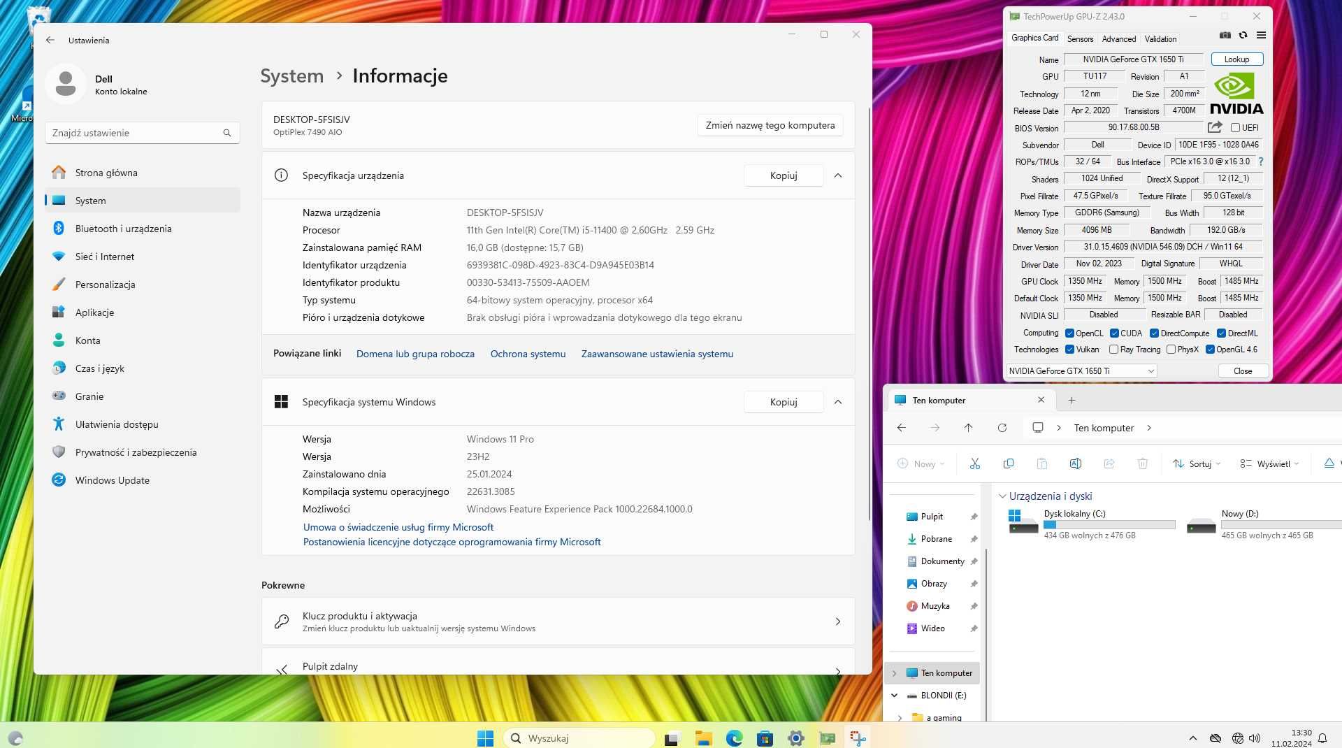Click the Lookup button in GPU-Z

click(1236, 59)
